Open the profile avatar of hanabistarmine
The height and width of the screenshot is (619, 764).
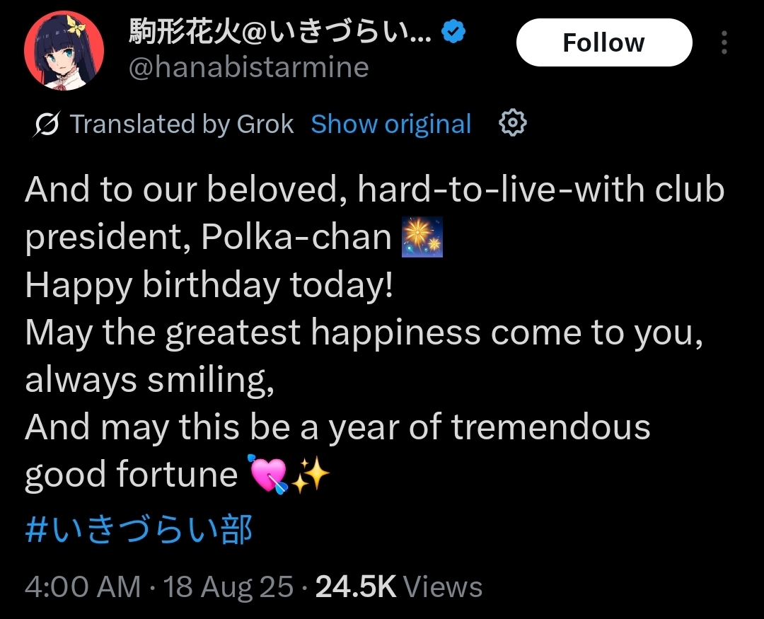[x=64, y=50]
